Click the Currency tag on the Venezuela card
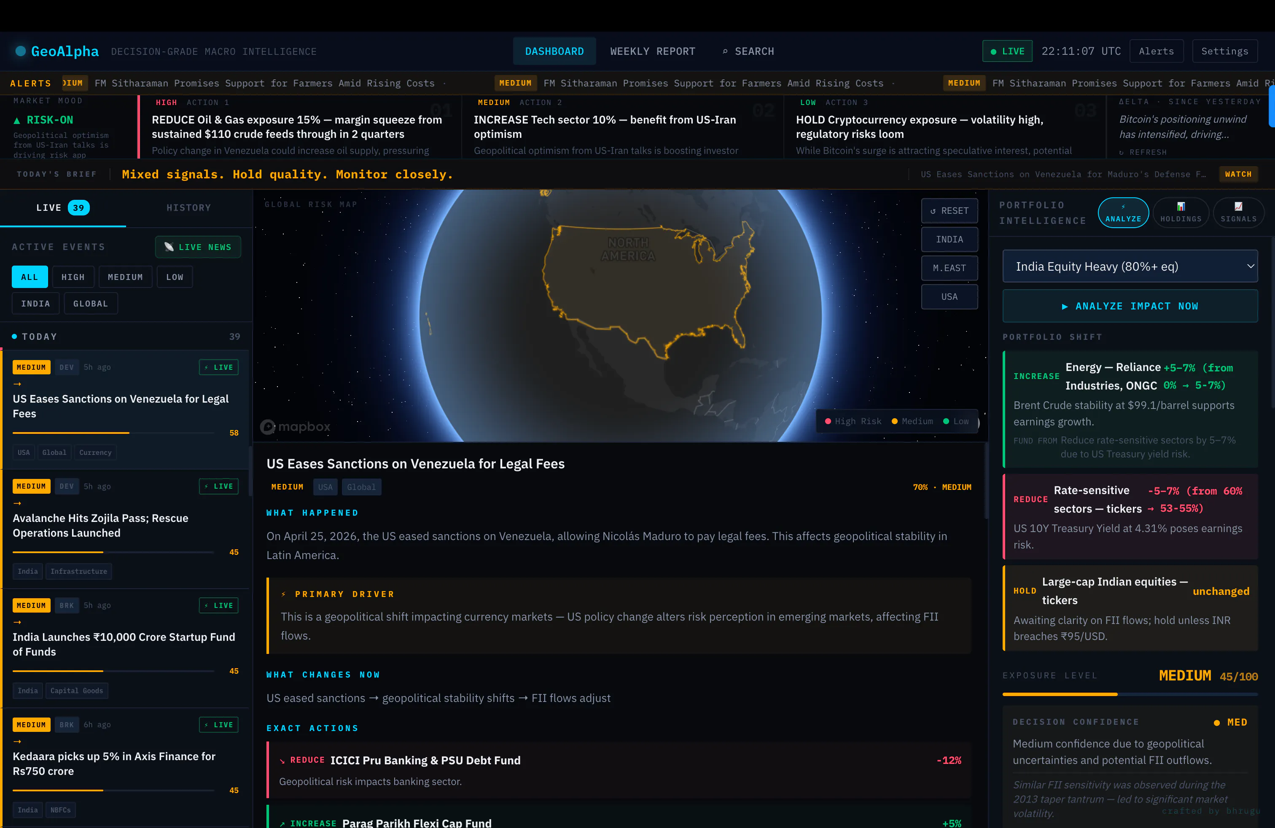 [x=95, y=452]
